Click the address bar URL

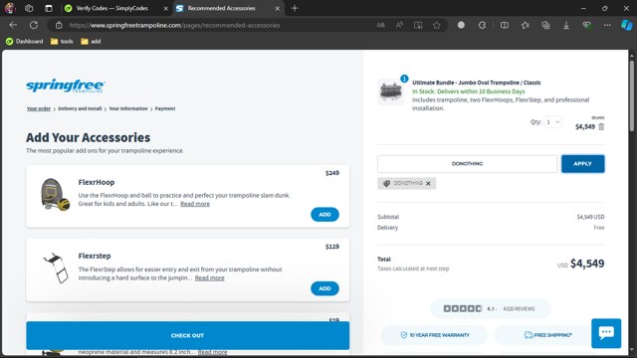coord(175,25)
